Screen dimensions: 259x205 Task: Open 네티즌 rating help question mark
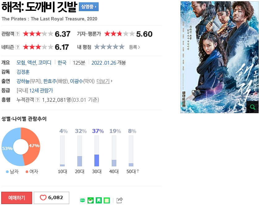coord(18,47)
